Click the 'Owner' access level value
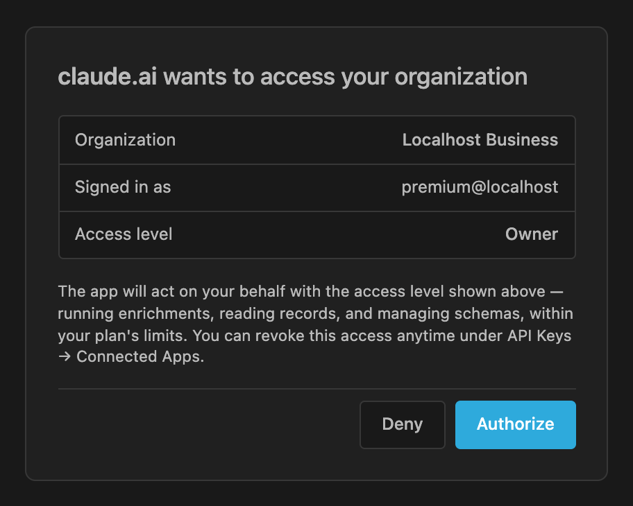Image resolution: width=633 pixels, height=506 pixels. pos(531,234)
